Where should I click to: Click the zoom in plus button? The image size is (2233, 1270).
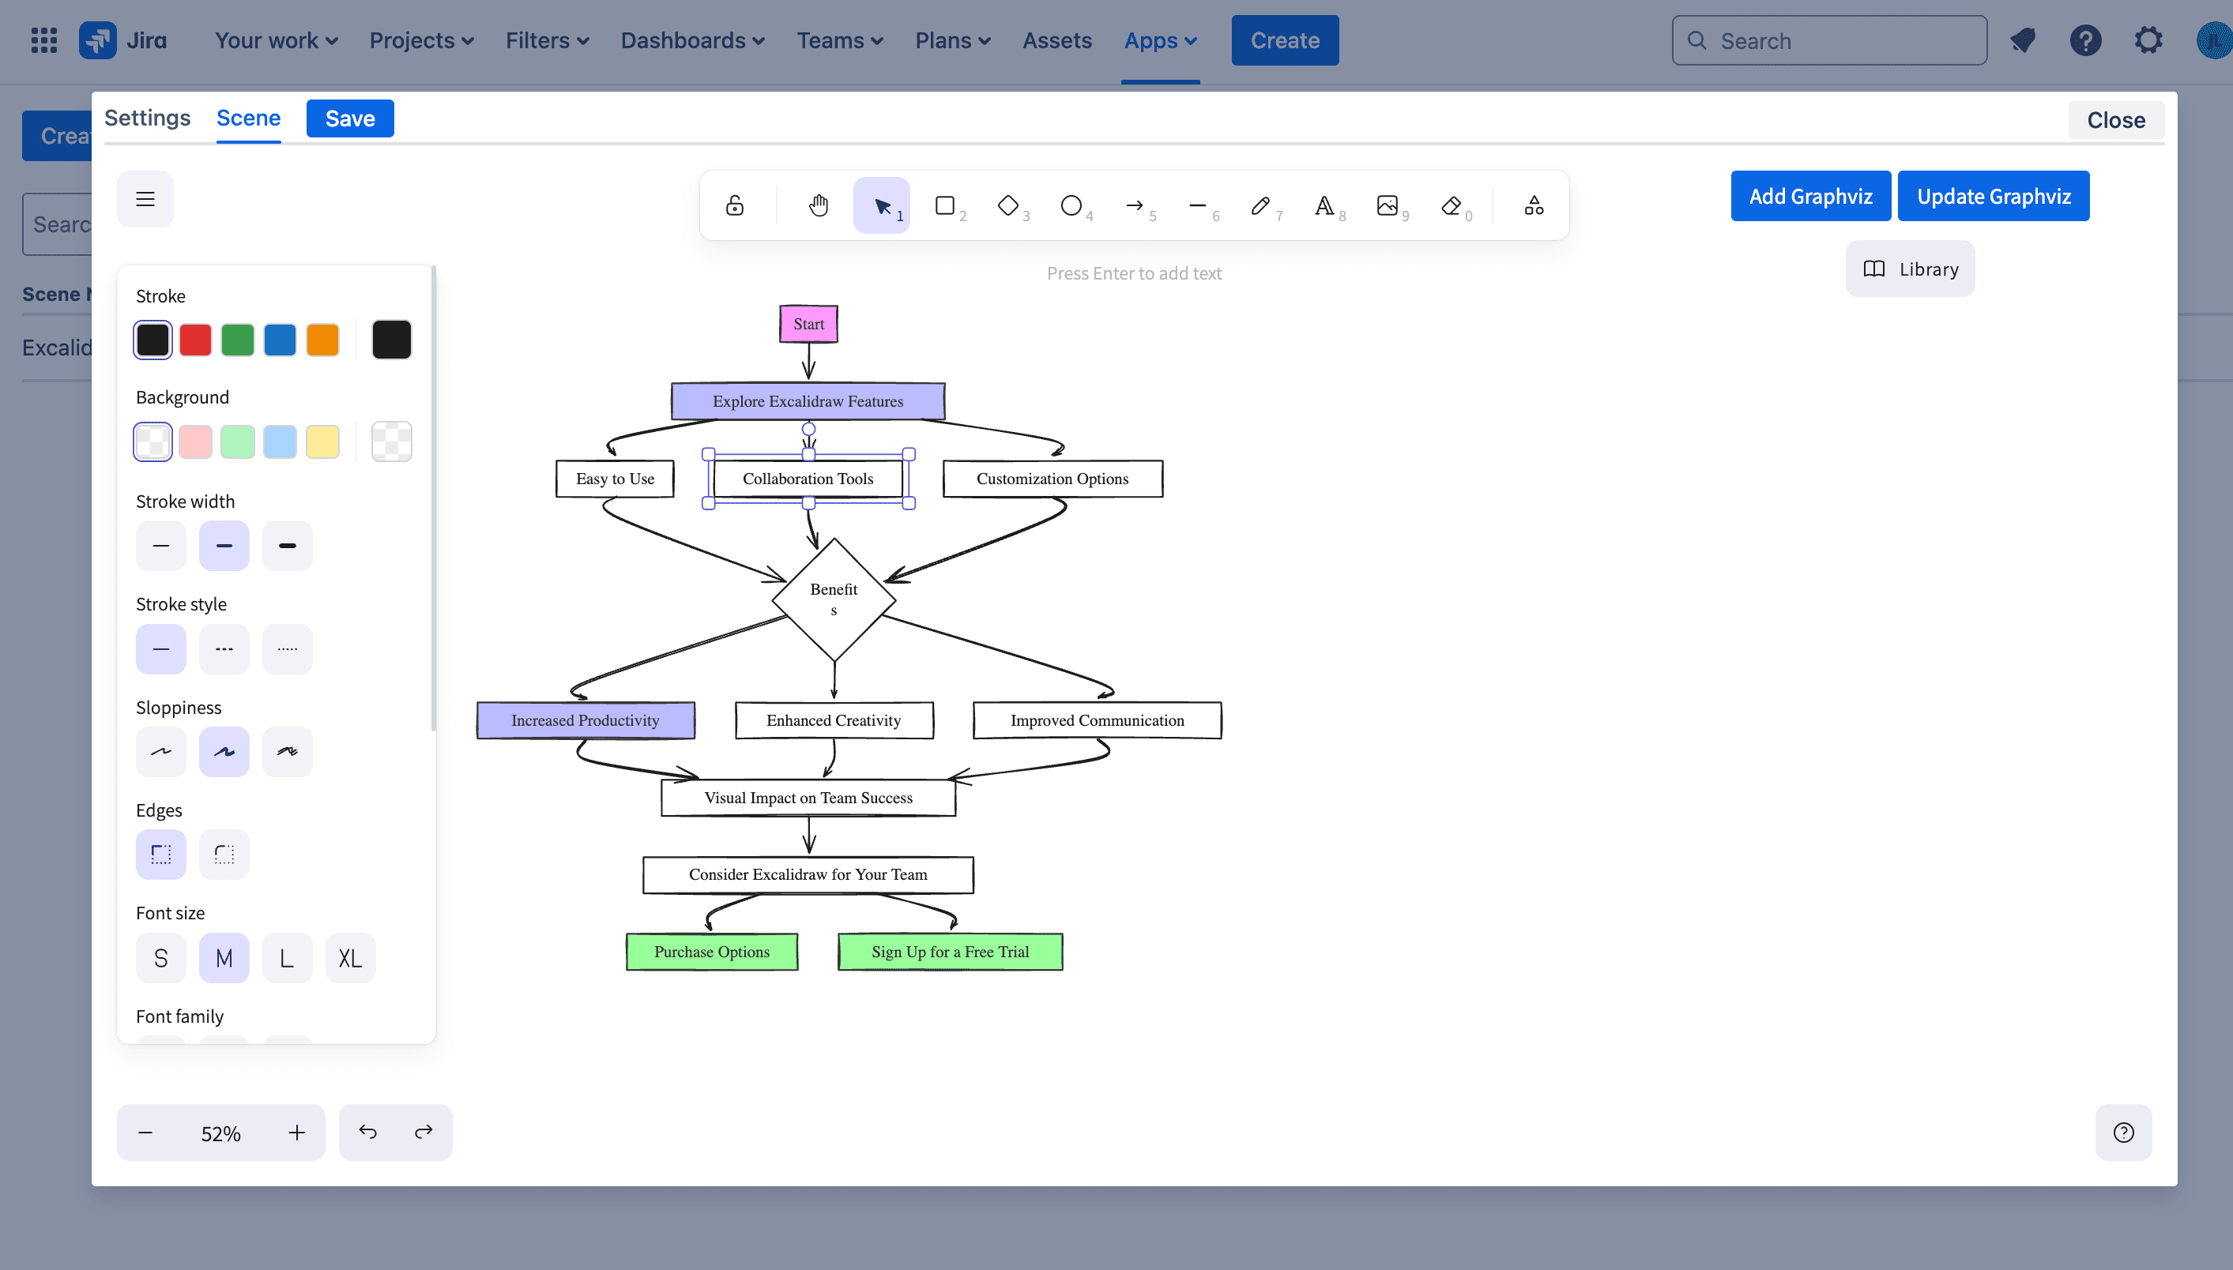(296, 1133)
